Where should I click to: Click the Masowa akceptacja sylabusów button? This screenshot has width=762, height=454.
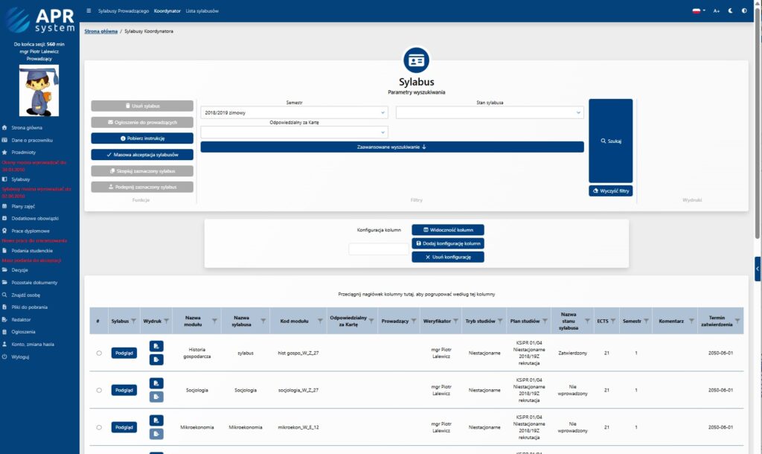click(142, 155)
